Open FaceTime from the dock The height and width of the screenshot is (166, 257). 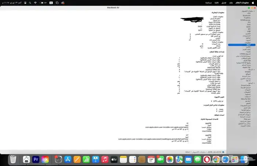click(160, 159)
